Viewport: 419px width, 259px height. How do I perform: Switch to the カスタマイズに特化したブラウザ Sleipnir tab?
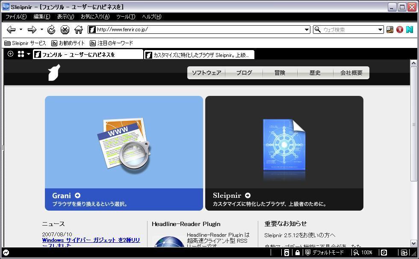tap(199, 55)
